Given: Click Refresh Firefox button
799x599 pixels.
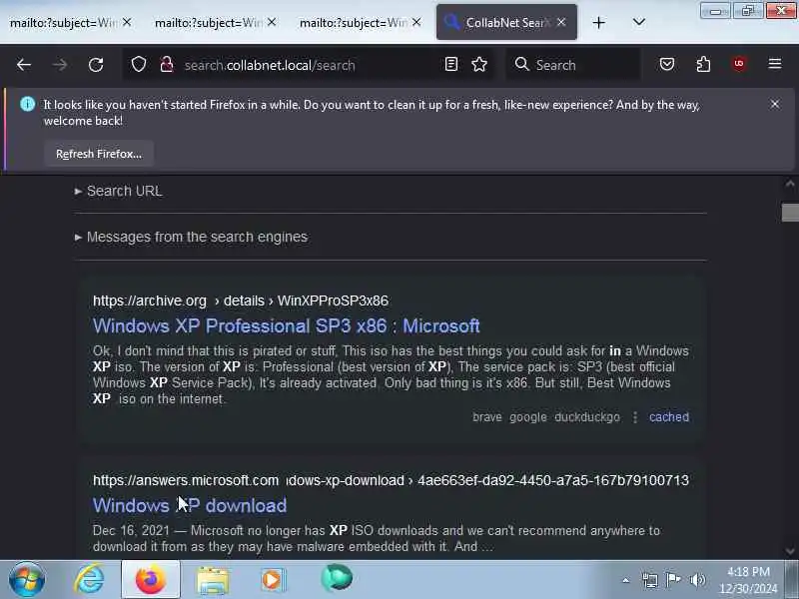Looking at the screenshot, I should (x=99, y=154).
